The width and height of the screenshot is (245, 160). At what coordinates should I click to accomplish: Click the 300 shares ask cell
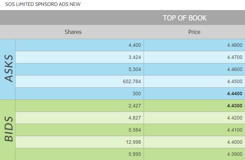(x=136, y=94)
